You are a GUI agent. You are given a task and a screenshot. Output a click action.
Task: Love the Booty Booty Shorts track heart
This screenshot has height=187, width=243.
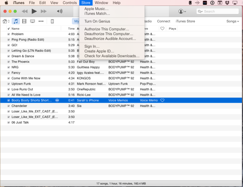pyautogui.click(x=162, y=101)
